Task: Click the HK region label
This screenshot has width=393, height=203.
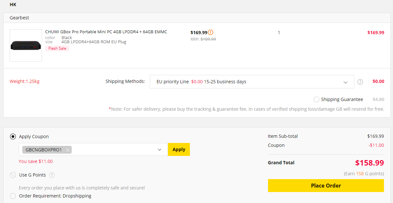Action: tap(13, 5)
